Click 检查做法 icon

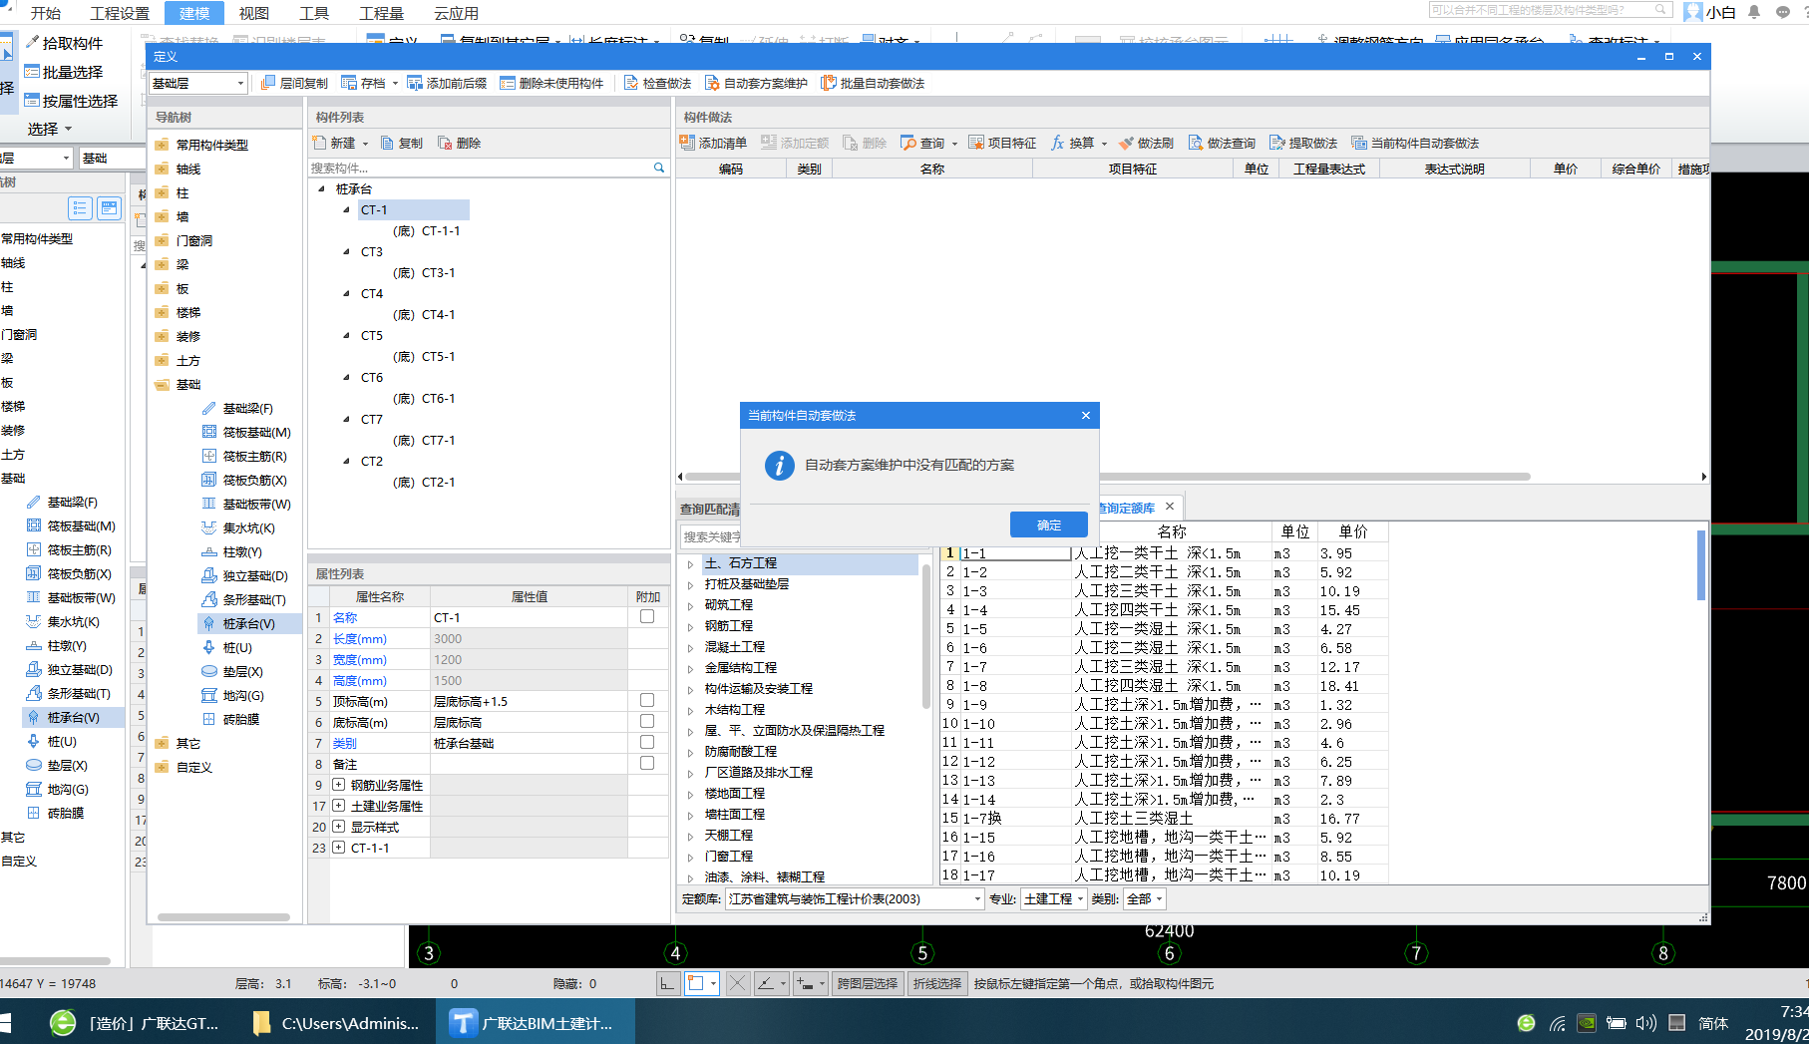tap(631, 83)
